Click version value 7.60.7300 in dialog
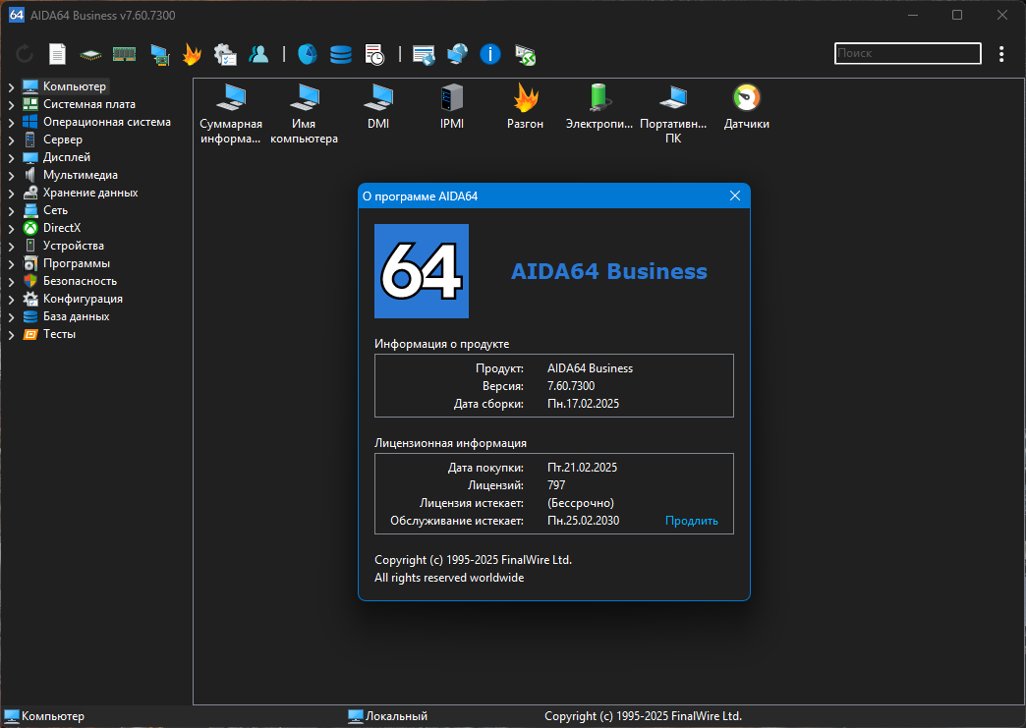Screen dimensions: 1026x728 tap(571, 386)
